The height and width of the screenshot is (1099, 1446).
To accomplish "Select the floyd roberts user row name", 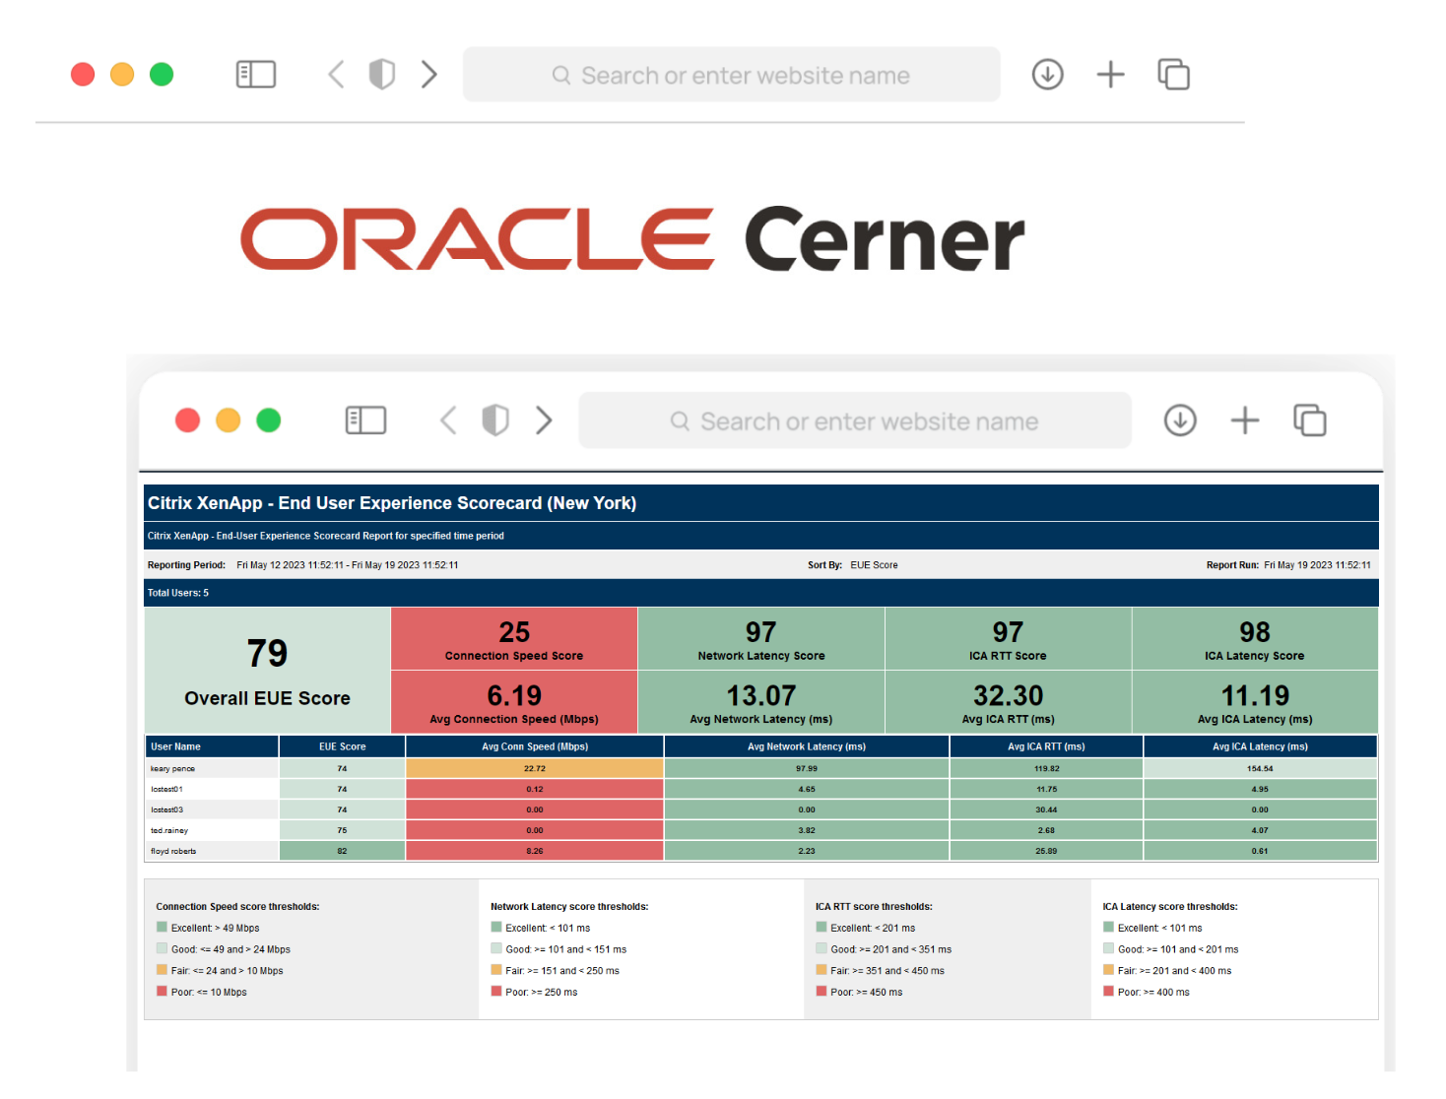I will point(173,851).
